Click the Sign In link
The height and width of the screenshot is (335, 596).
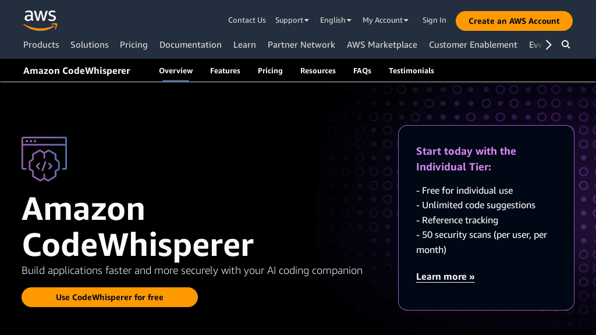[434, 20]
